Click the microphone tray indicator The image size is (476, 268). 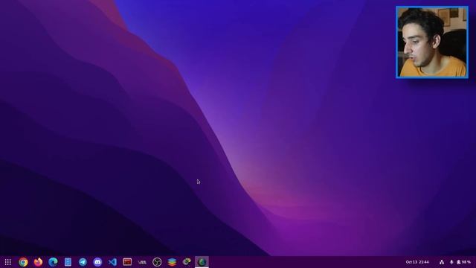(x=451, y=262)
